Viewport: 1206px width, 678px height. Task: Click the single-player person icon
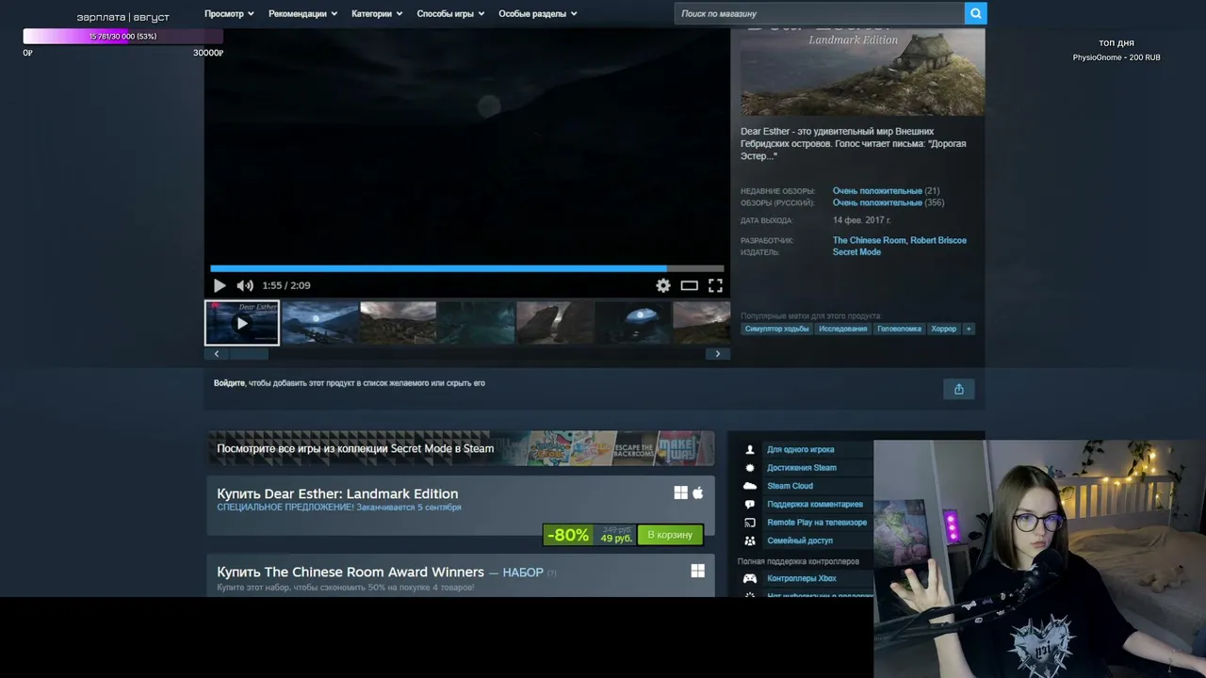pyautogui.click(x=750, y=450)
